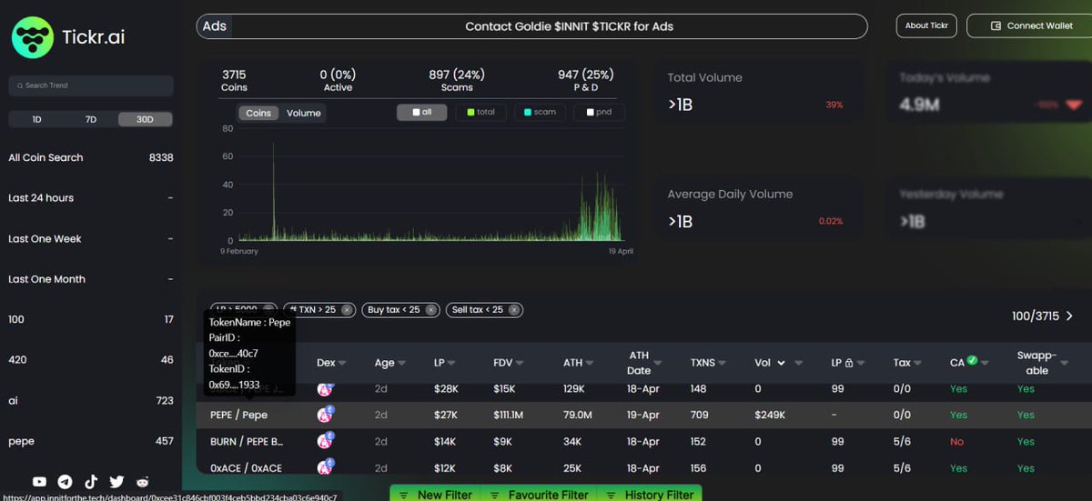Go to next page with the 100/3715 arrow
The width and height of the screenshot is (1092, 501).
tap(1069, 316)
